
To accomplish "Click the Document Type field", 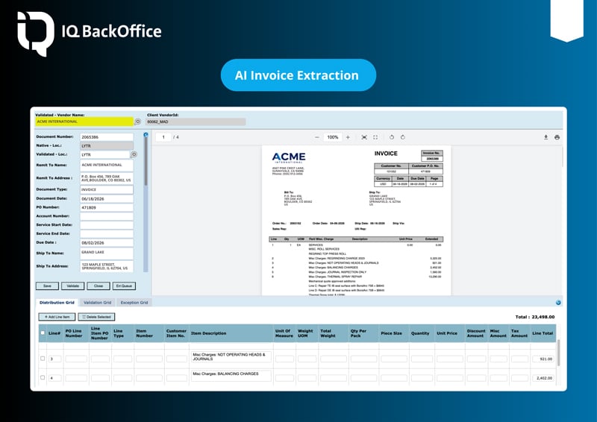I will (107, 189).
